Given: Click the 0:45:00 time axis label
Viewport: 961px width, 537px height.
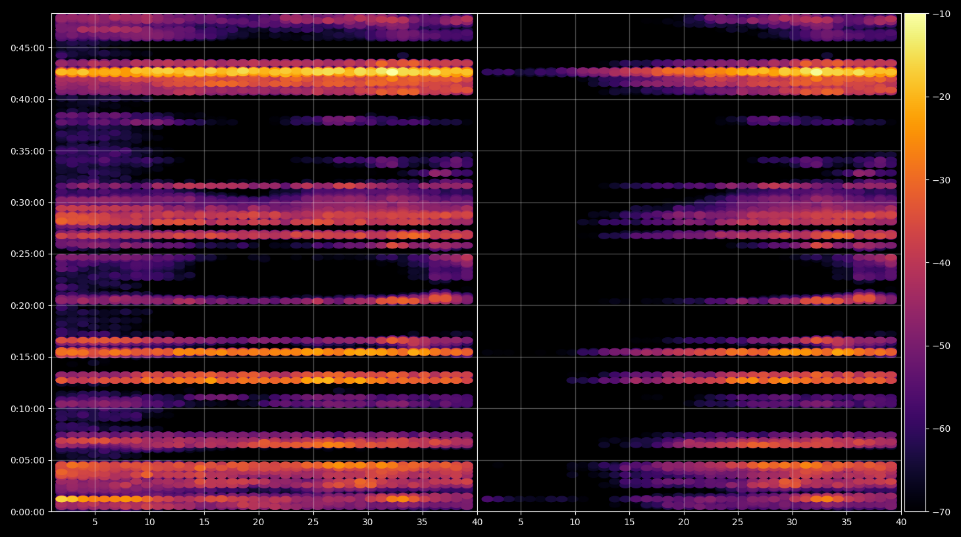Looking at the screenshot, I should tap(28, 48).
